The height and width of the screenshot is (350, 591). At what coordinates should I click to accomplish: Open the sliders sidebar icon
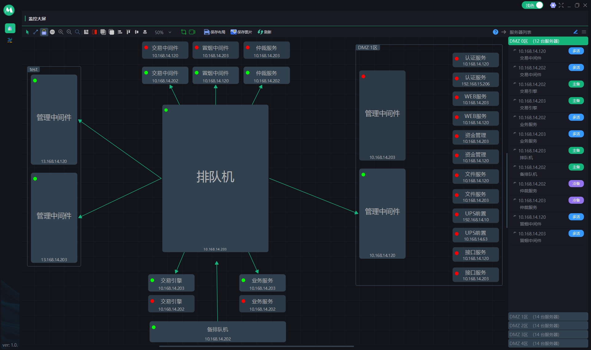pyautogui.click(x=10, y=40)
